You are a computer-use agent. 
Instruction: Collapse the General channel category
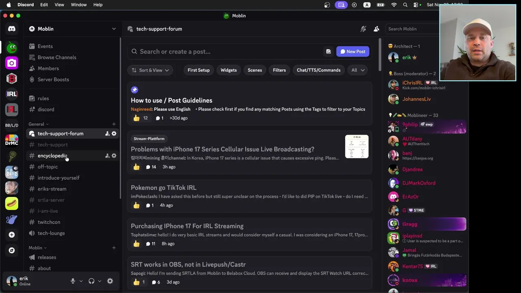39,124
